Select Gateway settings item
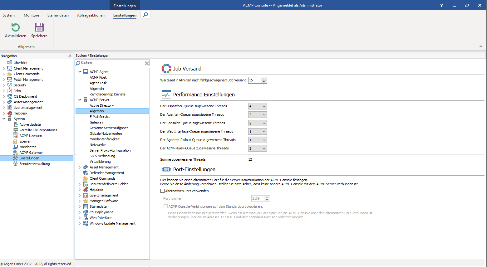This screenshot has height=267, width=487. [x=96, y=122]
